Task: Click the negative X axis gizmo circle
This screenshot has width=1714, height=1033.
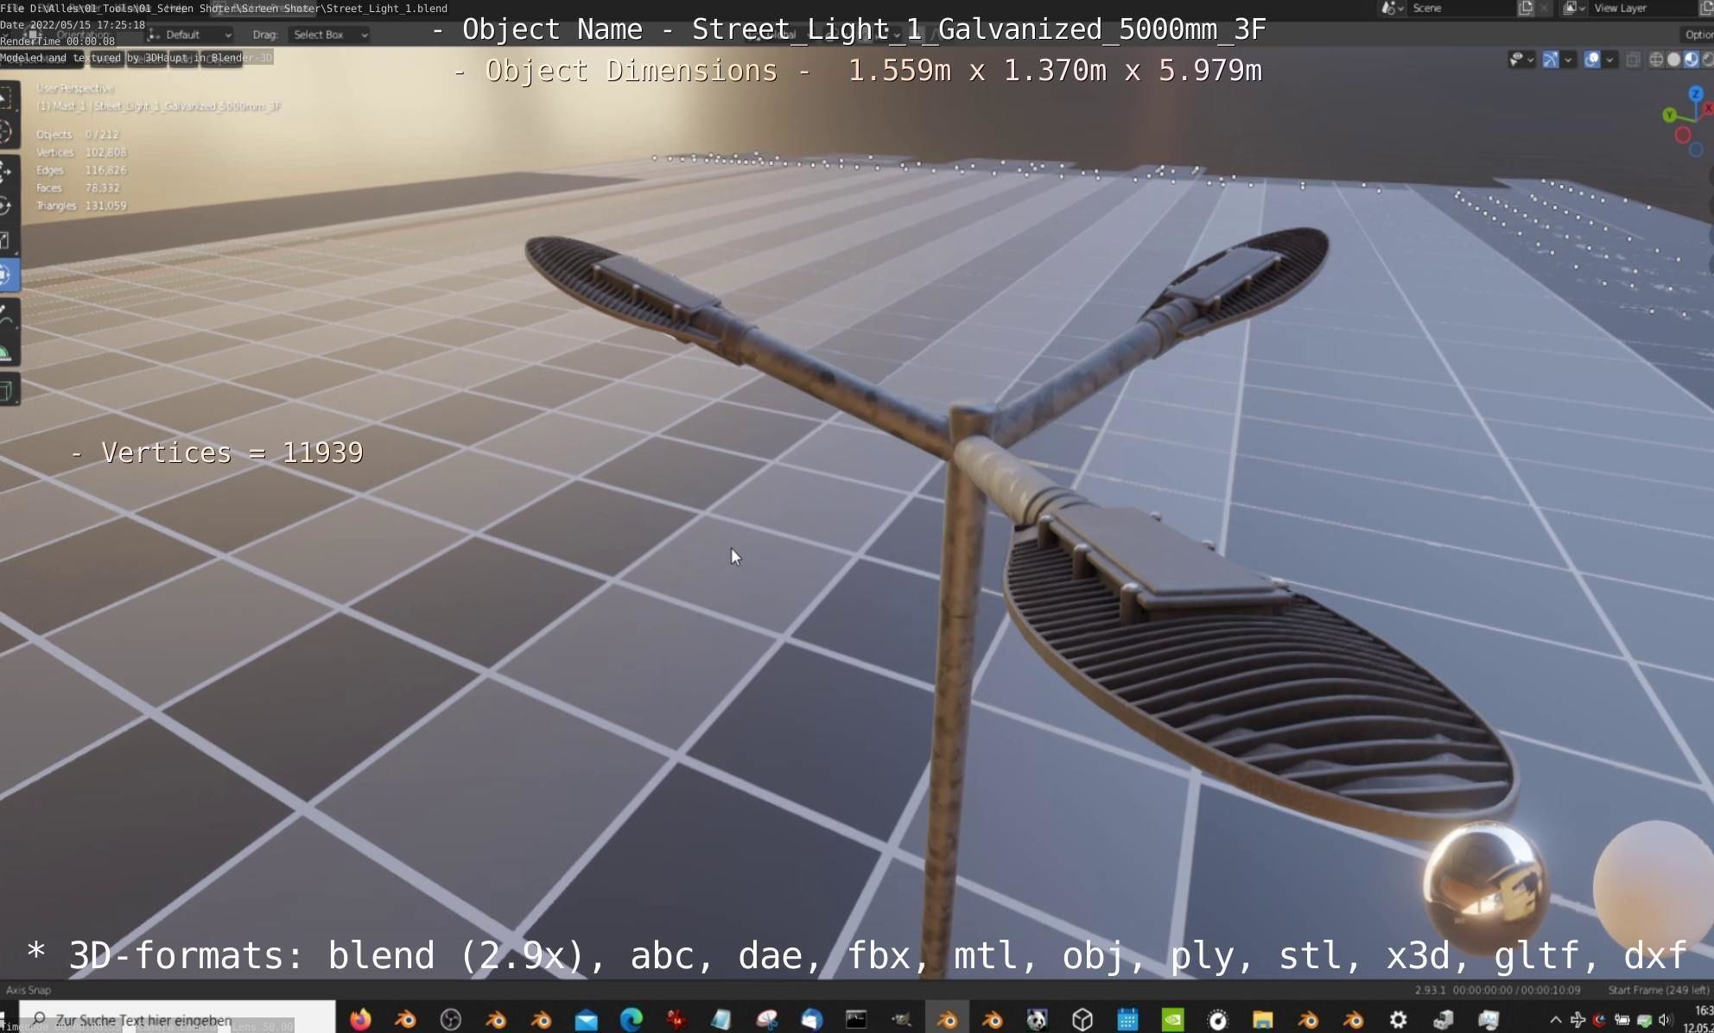Action: pyautogui.click(x=1682, y=135)
